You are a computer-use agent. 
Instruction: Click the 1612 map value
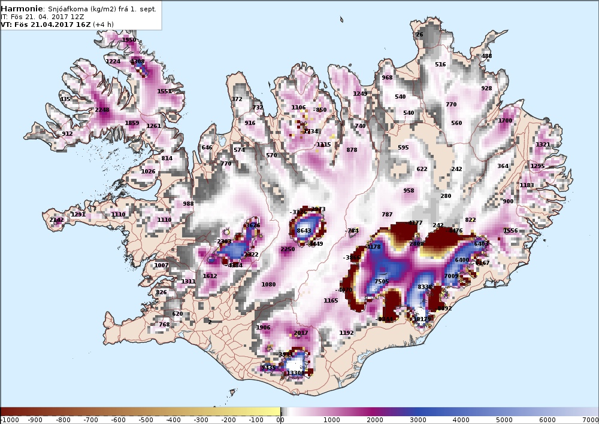pyautogui.click(x=210, y=276)
